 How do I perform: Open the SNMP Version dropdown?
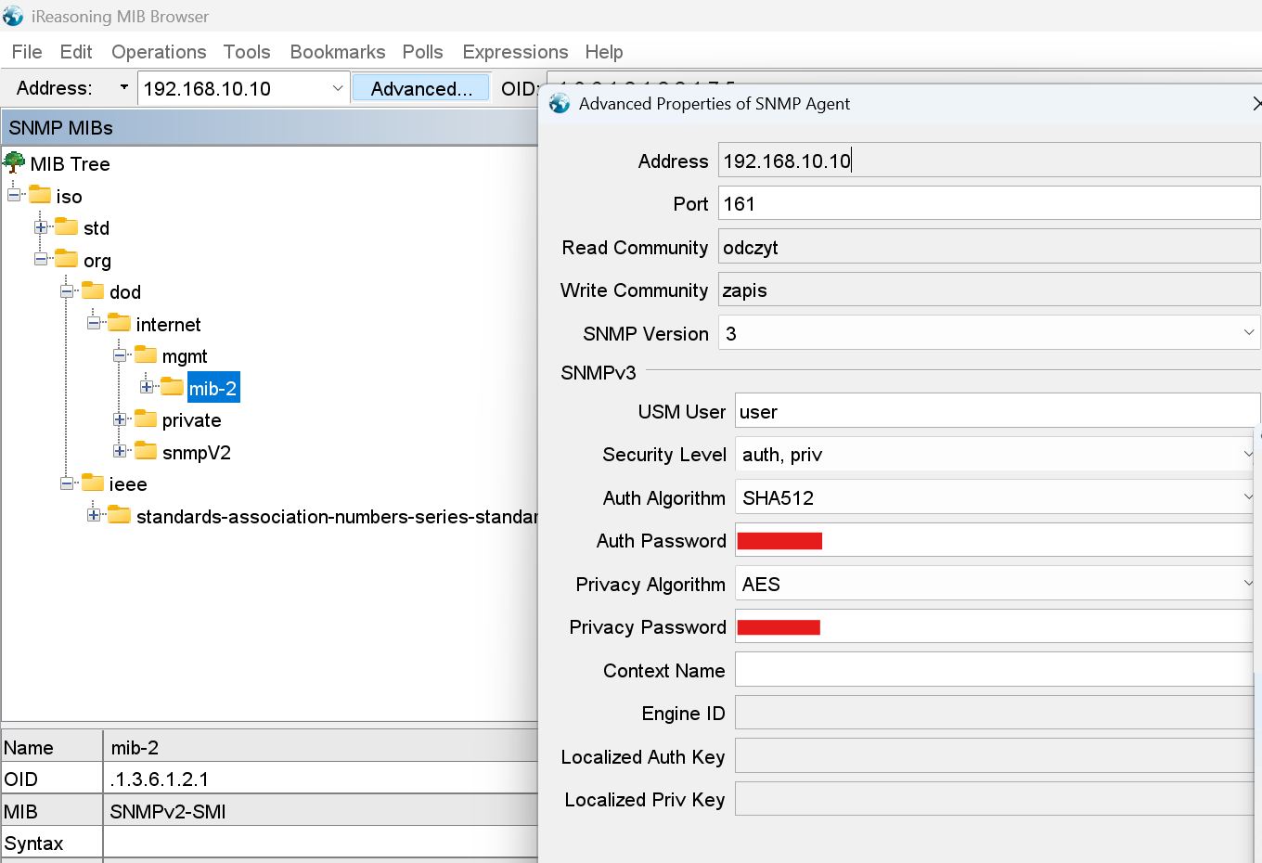tap(1248, 332)
